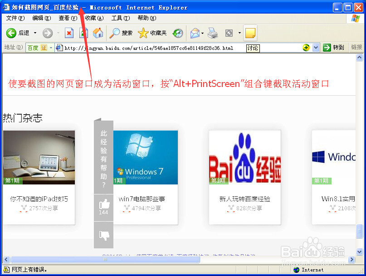Click the yellow note Discuss icon
The image size is (366, 276).
point(250,33)
